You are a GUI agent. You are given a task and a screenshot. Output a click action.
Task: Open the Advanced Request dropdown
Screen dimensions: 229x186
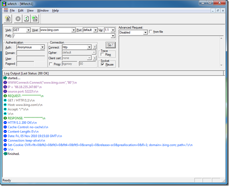(145, 33)
